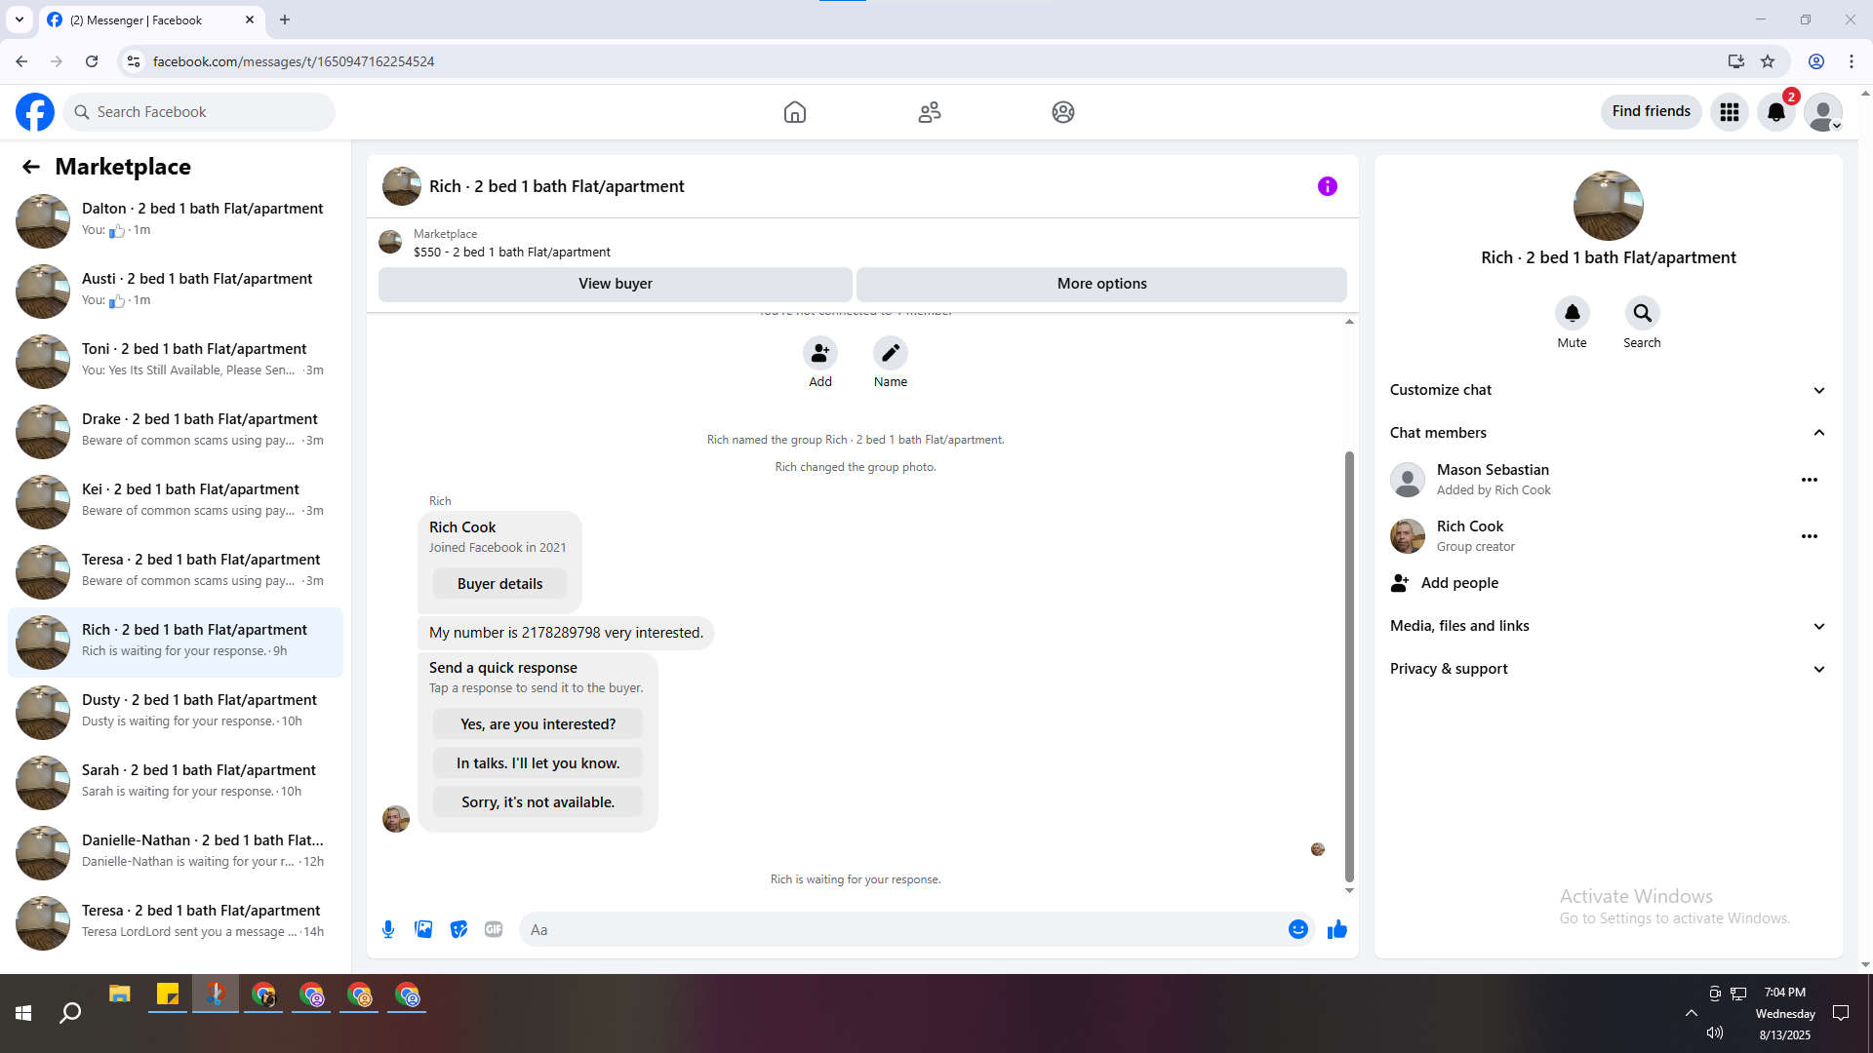Click the View buyer button
The width and height of the screenshot is (1873, 1053).
(x=615, y=284)
